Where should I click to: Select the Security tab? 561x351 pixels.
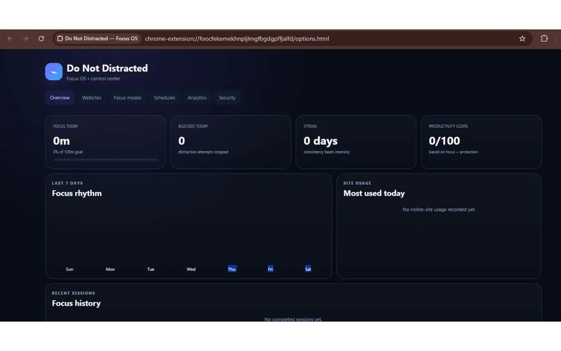pos(227,98)
